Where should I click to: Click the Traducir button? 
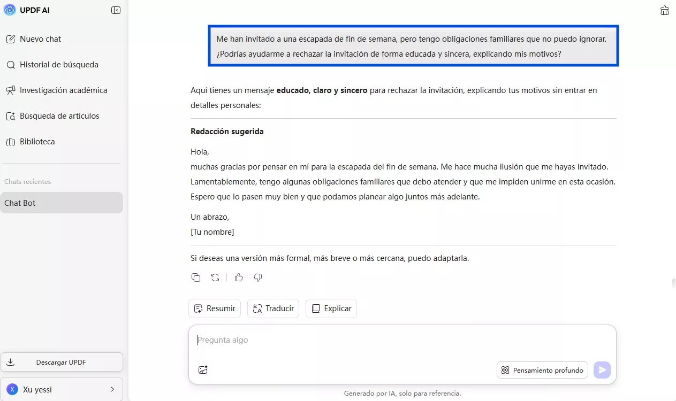[x=273, y=309]
